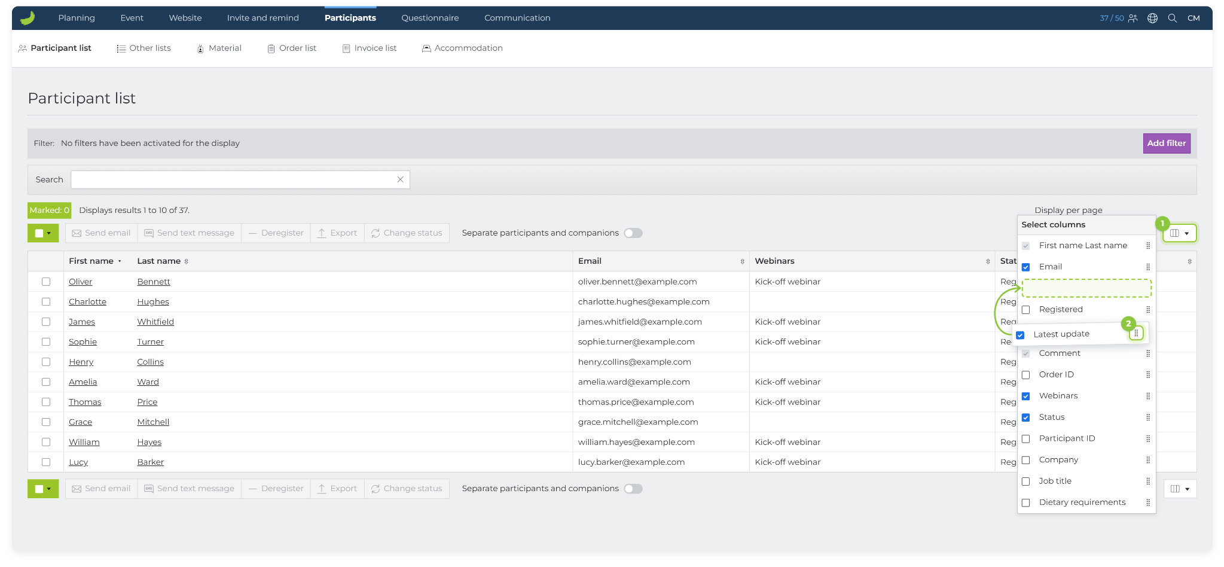Sort by Webinars column arrows icon
This screenshot has height=567, width=1224.
[x=987, y=261]
